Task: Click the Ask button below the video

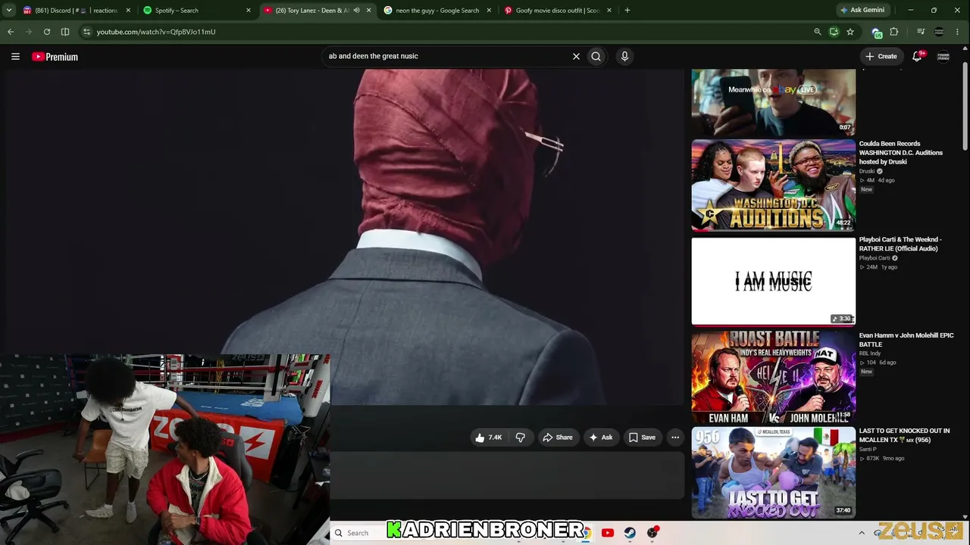Action: pyautogui.click(x=600, y=438)
